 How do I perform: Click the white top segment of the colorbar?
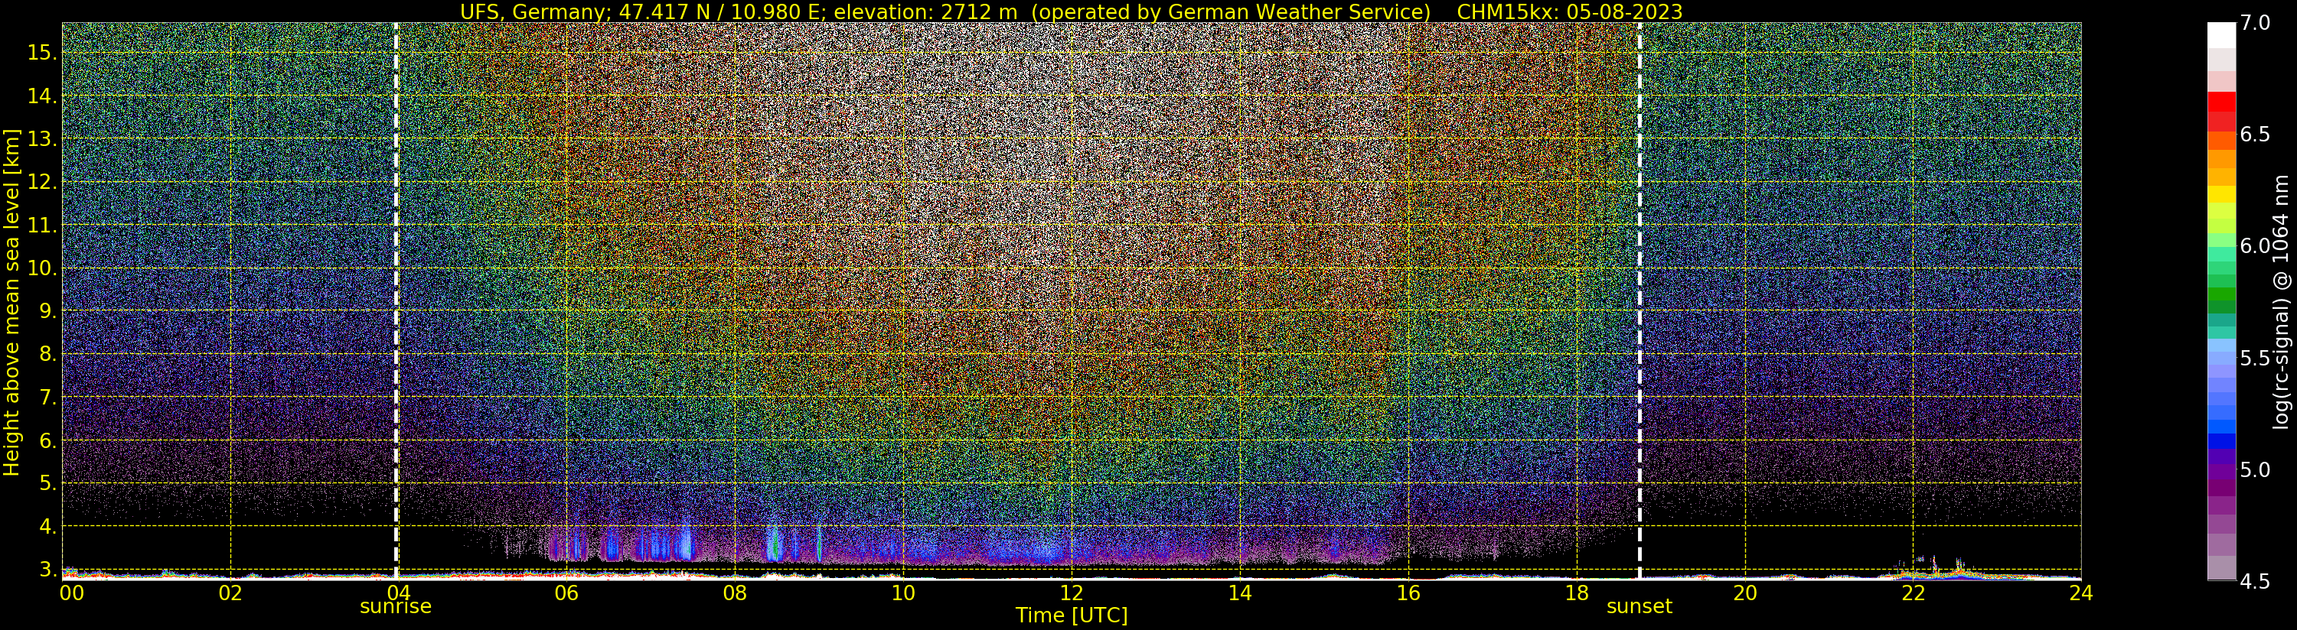[x=2221, y=34]
